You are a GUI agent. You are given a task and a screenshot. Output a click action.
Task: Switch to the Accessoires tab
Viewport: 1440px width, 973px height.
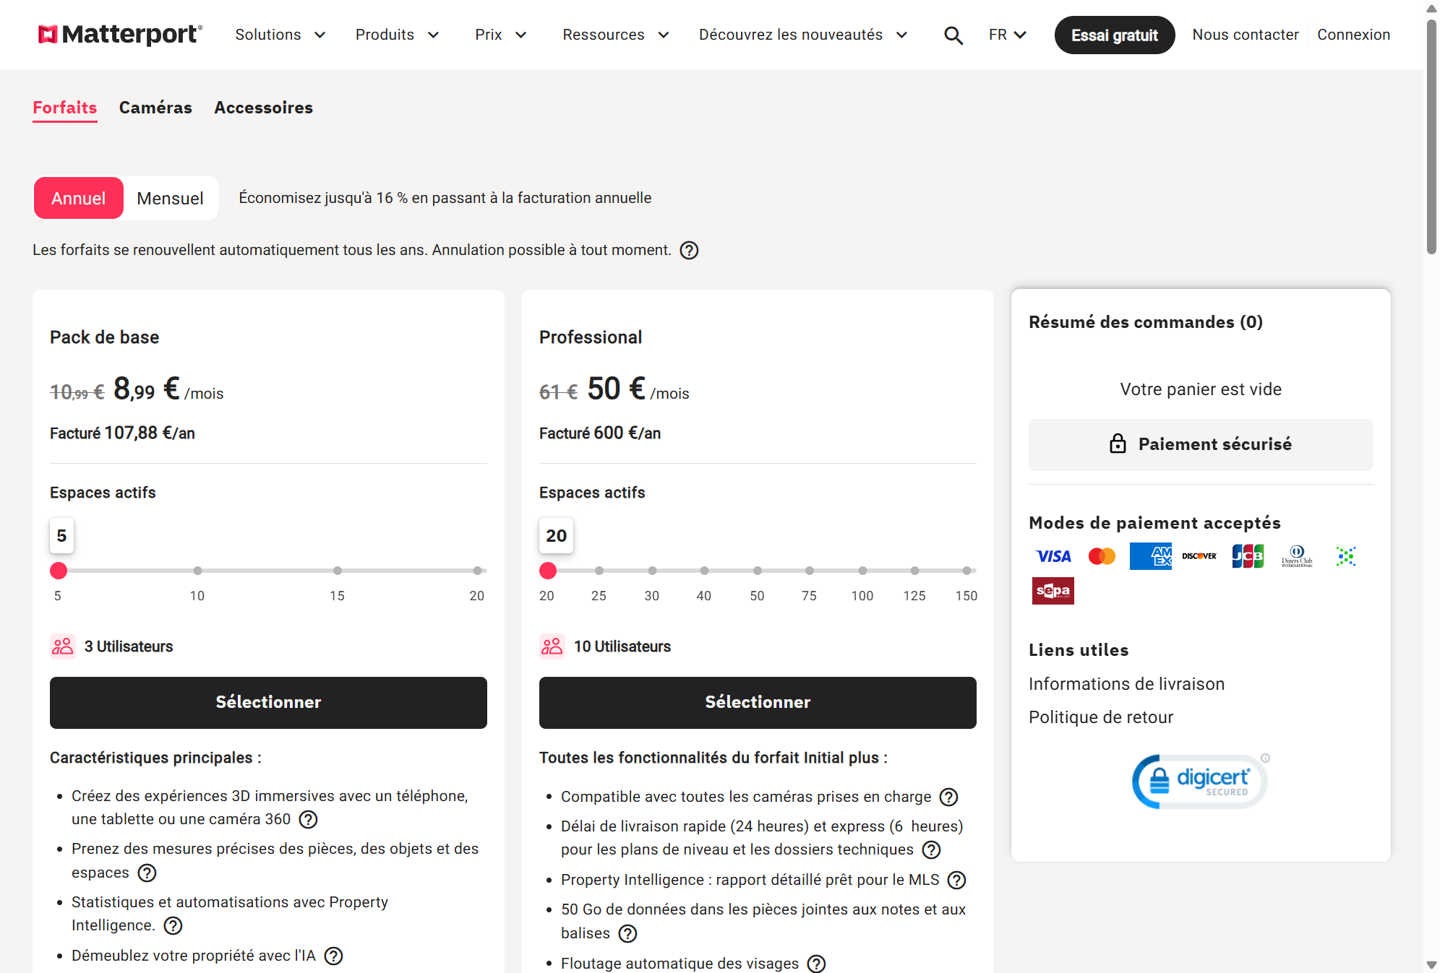click(x=264, y=108)
